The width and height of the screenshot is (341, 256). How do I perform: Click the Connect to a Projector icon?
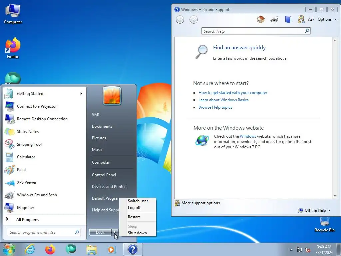(10, 106)
